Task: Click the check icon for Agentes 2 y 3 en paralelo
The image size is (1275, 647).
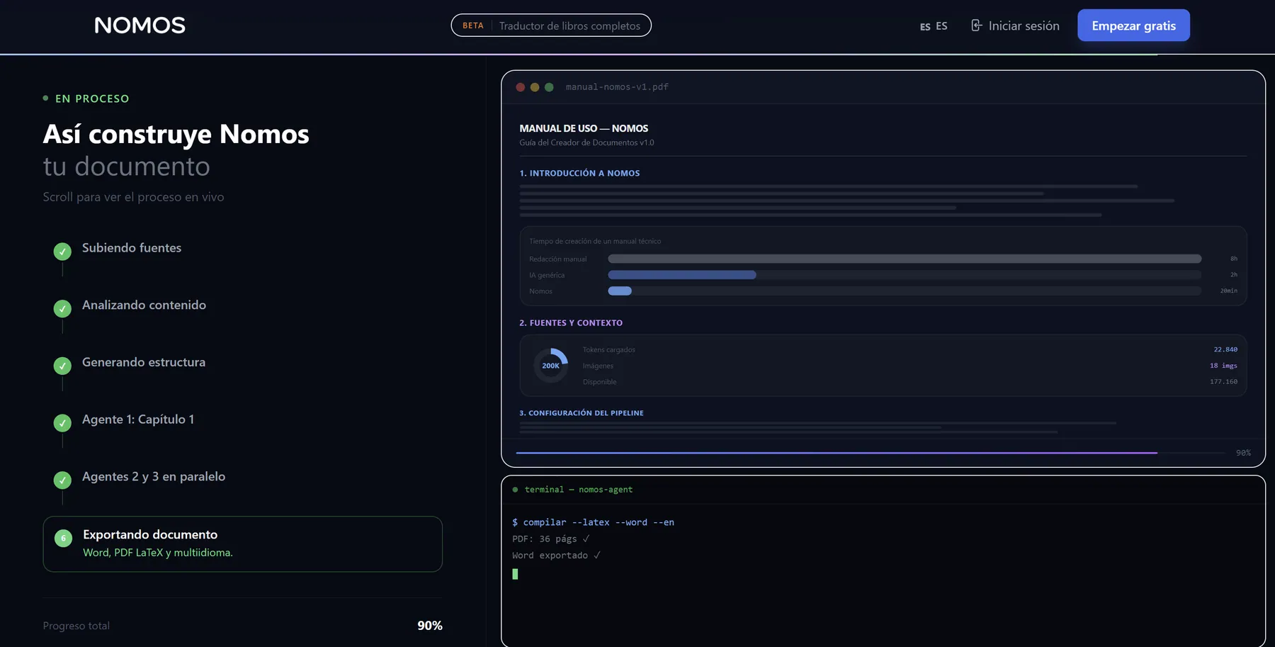Action: click(62, 480)
